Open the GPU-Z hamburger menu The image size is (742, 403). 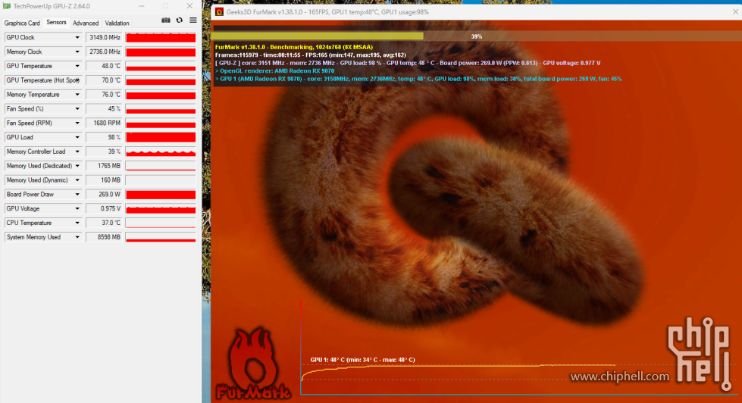point(193,20)
